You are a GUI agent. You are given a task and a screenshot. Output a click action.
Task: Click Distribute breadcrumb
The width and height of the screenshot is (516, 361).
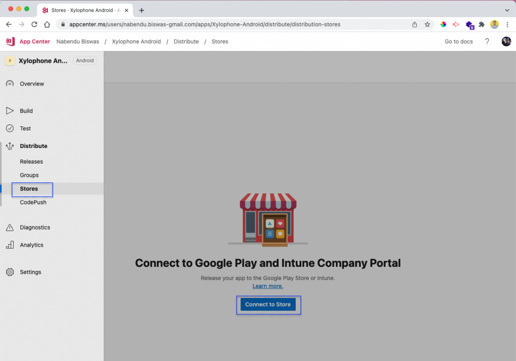coord(186,41)
